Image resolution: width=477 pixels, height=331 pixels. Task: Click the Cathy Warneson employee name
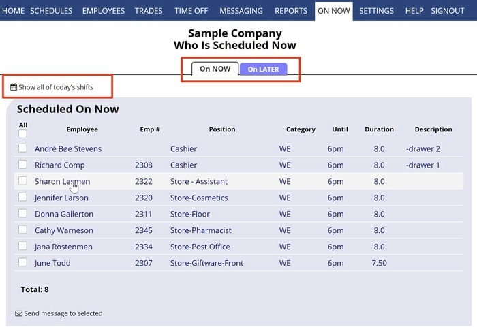64,230
